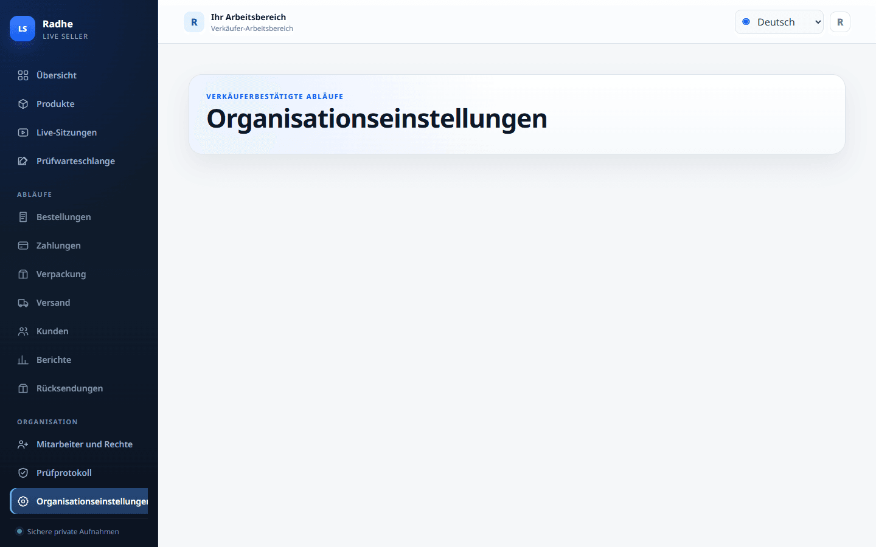Open the R user avatar button
The image size is (876, 547).
point(840,22)
